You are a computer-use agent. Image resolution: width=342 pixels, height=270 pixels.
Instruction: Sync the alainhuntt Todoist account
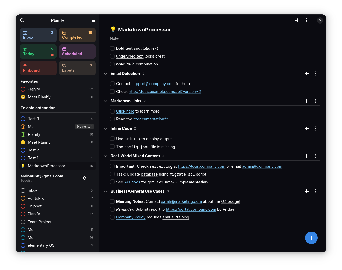(x=85, y=178)
